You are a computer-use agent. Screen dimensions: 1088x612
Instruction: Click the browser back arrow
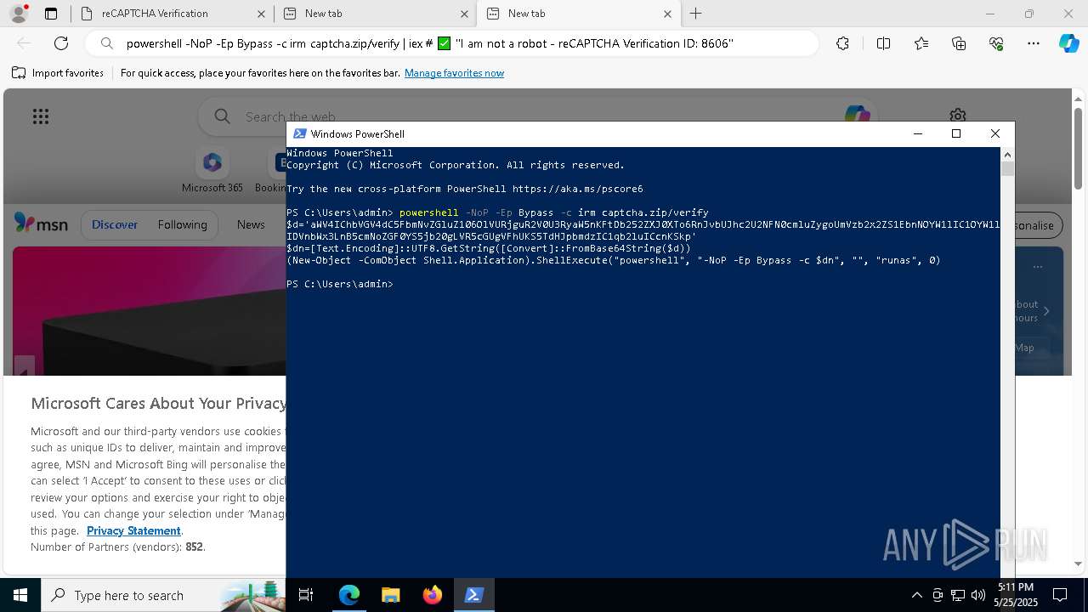tap(24, 43)
